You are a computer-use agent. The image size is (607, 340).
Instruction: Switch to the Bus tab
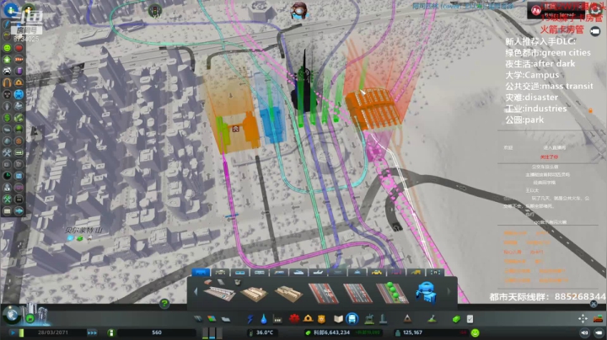(201, 273)
